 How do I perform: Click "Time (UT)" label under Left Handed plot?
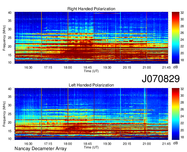click(91, 147)
